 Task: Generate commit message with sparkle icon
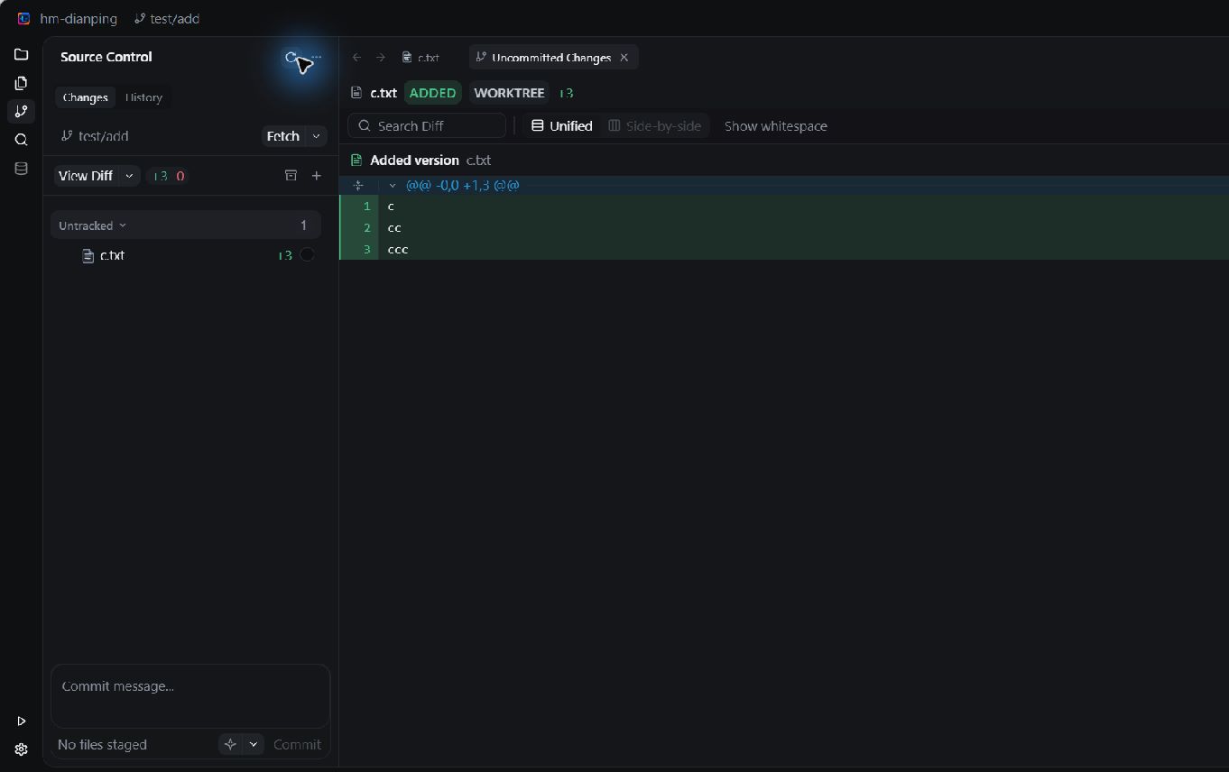coord(230,744)
